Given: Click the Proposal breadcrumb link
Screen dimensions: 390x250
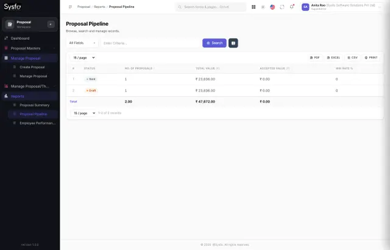Looking at the screenshot, I should coord(83,7).
